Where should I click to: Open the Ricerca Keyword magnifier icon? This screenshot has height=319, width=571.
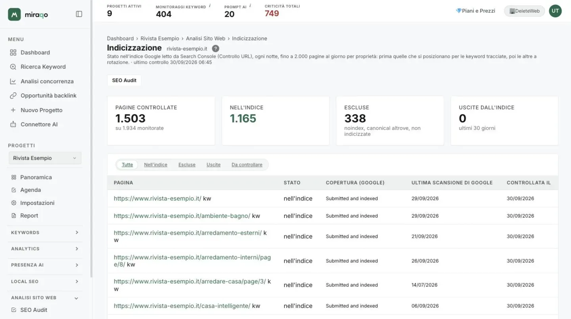13,67
